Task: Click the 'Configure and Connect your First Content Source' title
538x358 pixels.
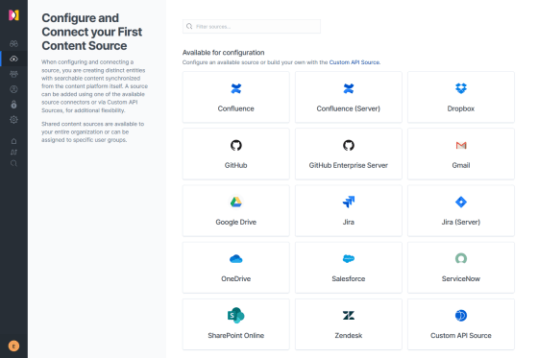Action: 91,32
